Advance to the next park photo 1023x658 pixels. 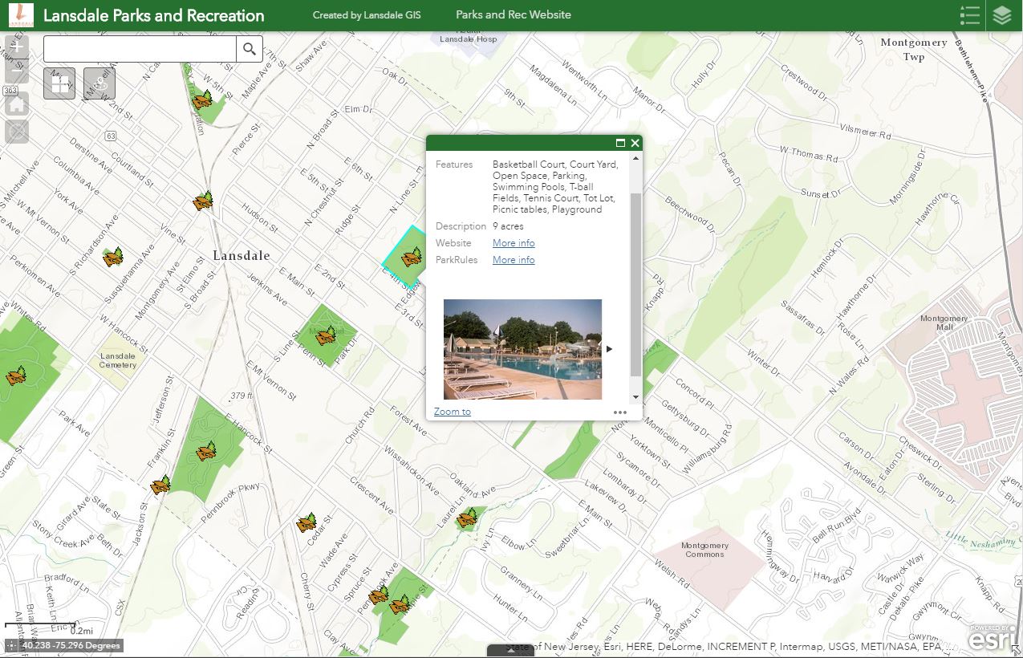coord(609,348)
